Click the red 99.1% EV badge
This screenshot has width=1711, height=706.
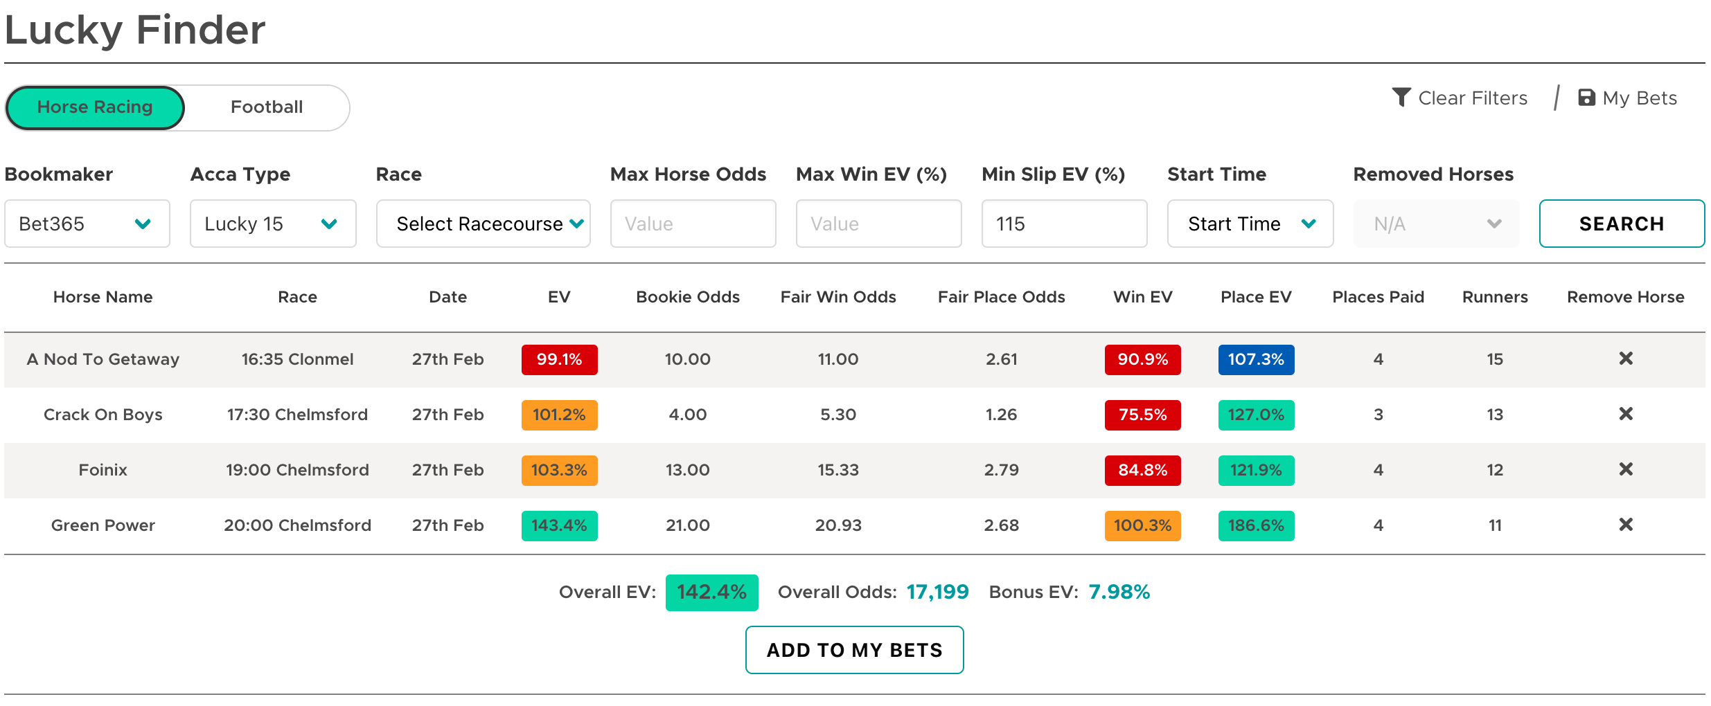[x=559, y=359]
